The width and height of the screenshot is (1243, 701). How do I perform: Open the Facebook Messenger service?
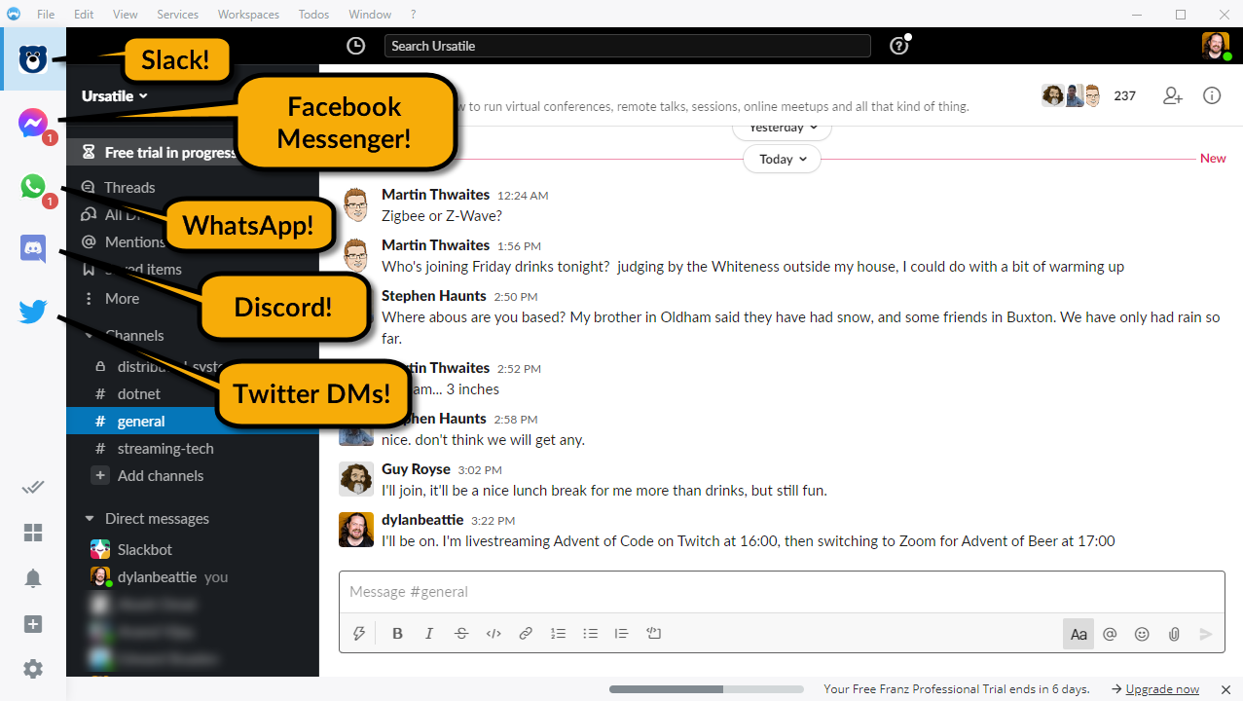[x=33, y=124]
